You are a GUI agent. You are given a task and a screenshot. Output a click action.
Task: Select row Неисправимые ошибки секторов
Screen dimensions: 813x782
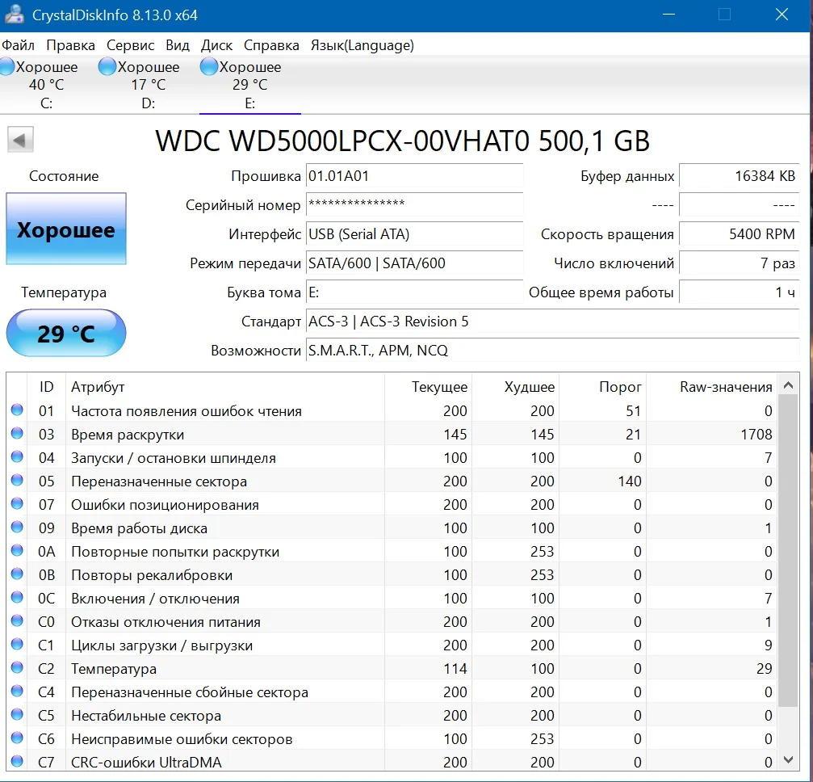(x=392, y=738)
